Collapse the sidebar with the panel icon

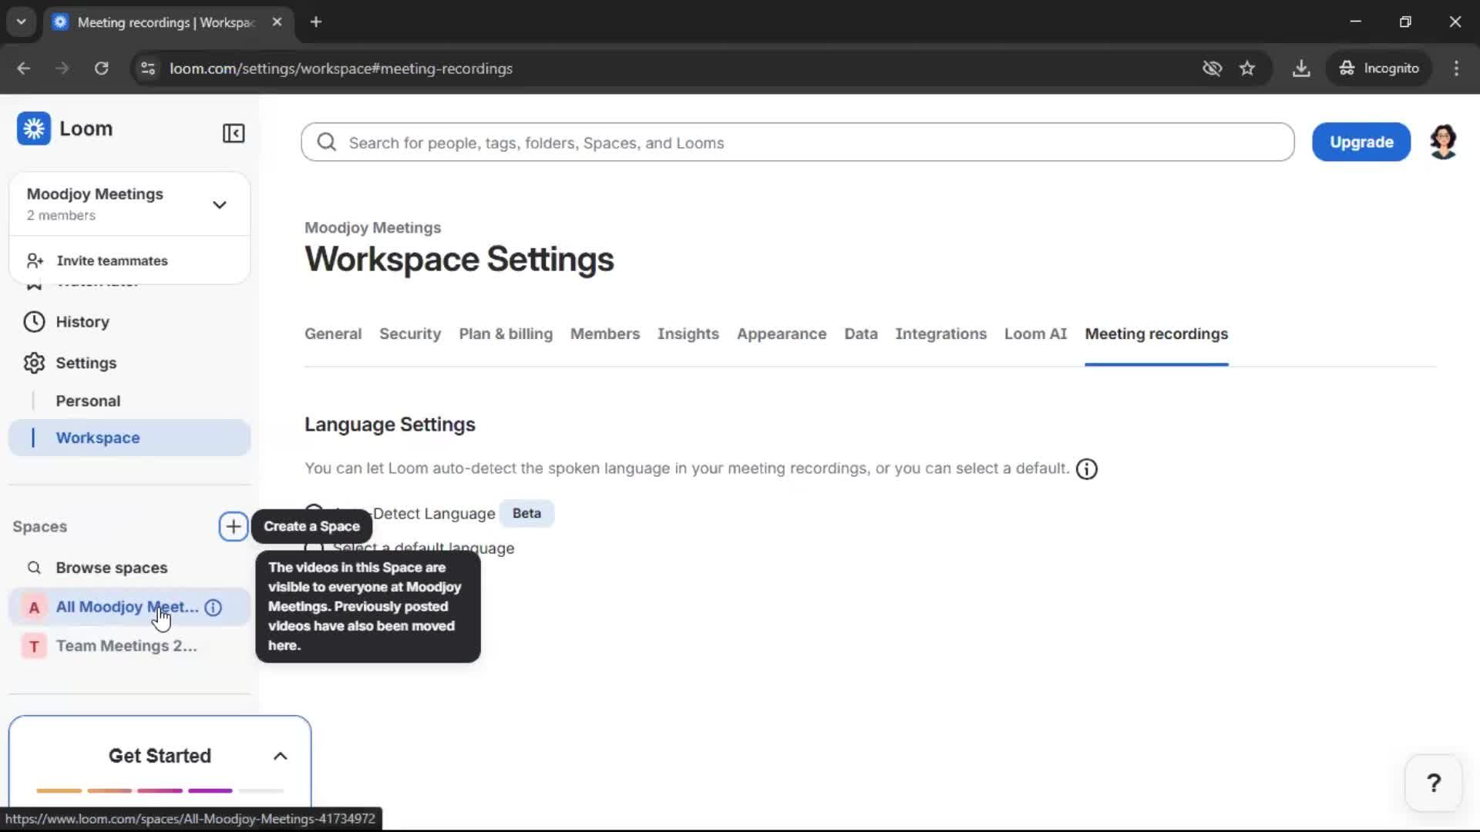coord(234,133)
